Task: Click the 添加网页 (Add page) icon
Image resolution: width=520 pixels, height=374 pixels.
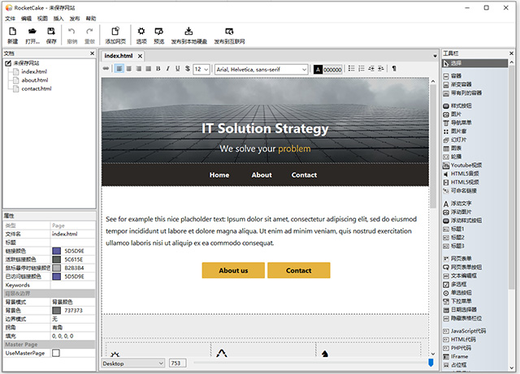Action: [115, 31]
